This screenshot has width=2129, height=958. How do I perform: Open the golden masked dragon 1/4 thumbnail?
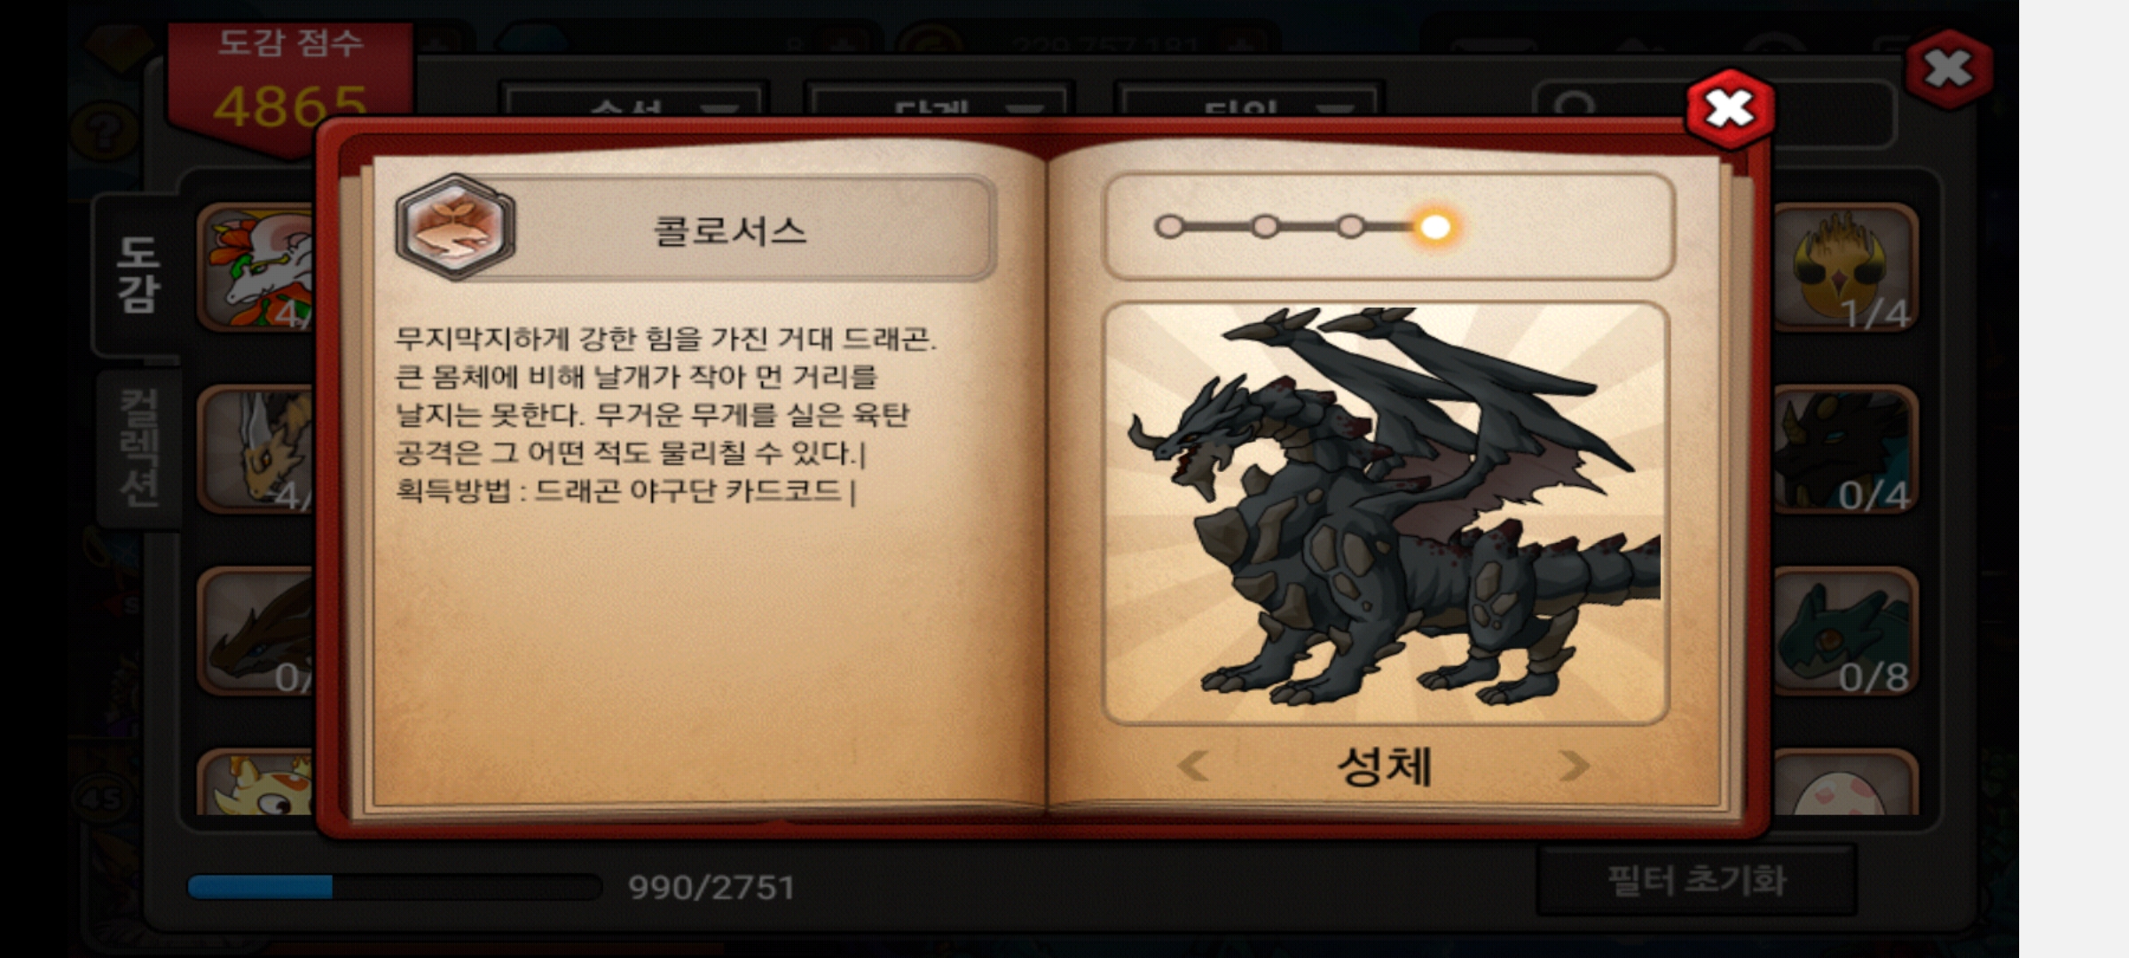coord(1845,266)
